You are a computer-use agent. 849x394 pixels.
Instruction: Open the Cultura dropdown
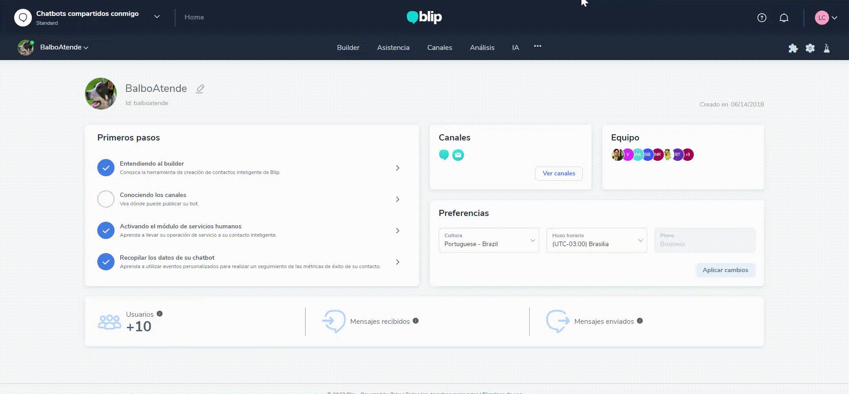tap(489, 240)
